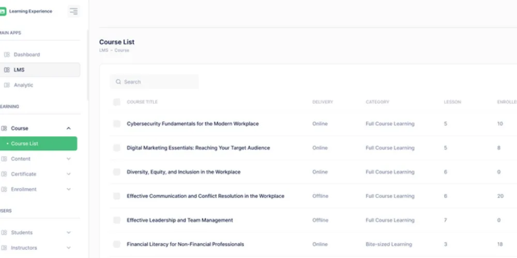The image size is (517, 258).
Task: Tick the select-all checkbox in table header
Action: [117, 102]
